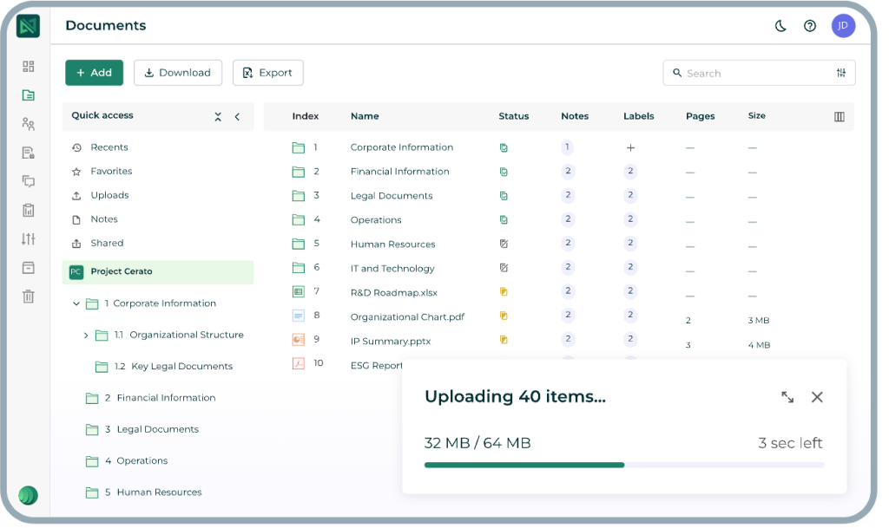
Task: Click the Export button
Action: tap(267, 73)
